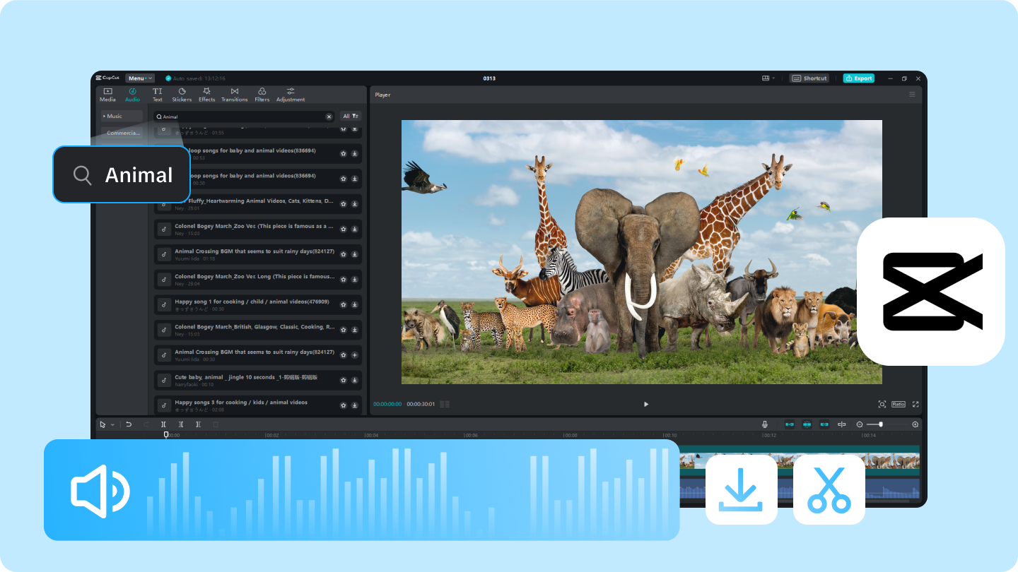Viewport: 1018px width, 572px height.
Task: Open the Effects panel
Action: click(x=206, y=94)
